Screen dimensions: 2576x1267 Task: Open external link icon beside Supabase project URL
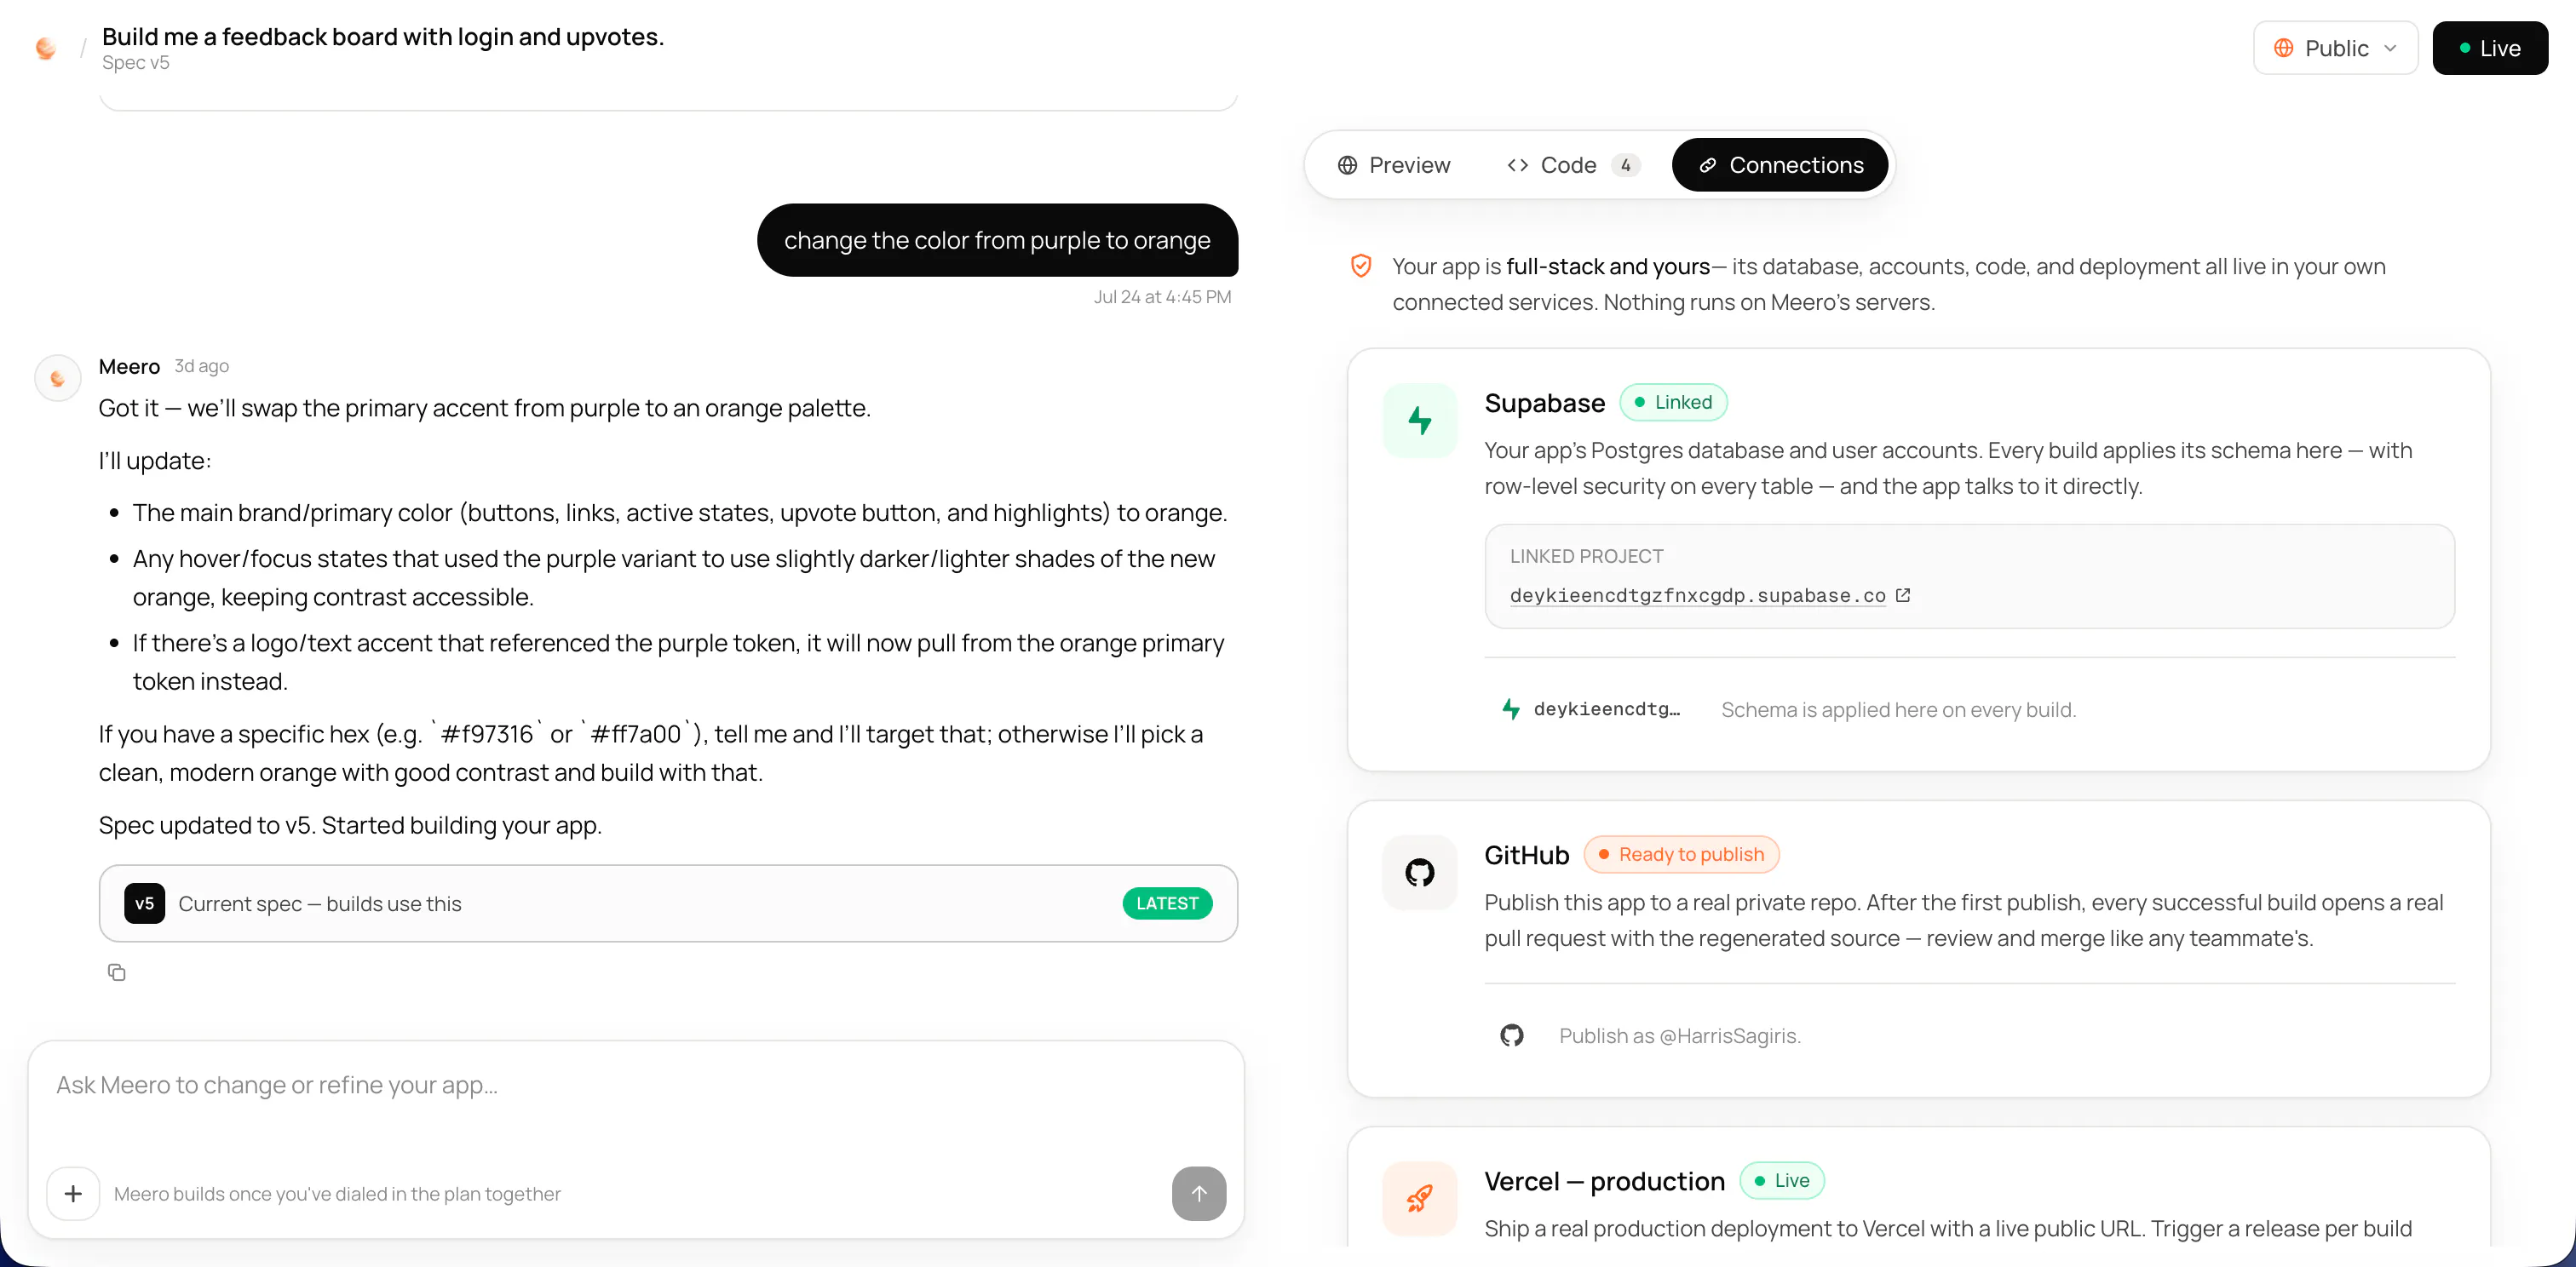[1903, 595]
